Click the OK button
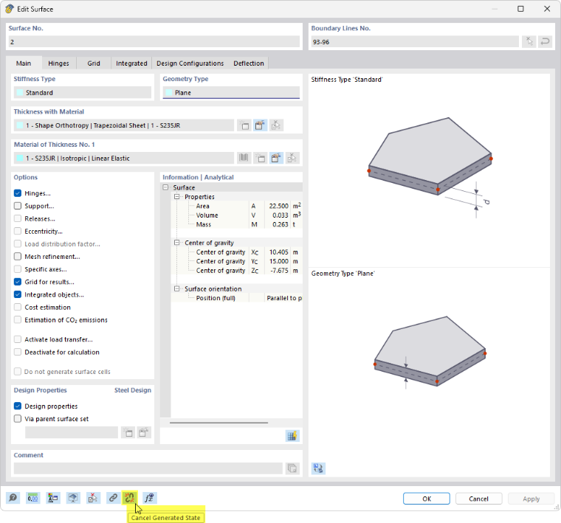This screenshot has height=523, width=561. click(427, 499)
